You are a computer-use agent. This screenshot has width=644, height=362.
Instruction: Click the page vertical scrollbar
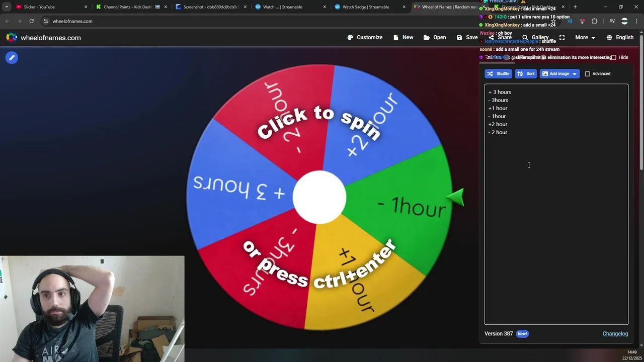click(x=641, y=104)
